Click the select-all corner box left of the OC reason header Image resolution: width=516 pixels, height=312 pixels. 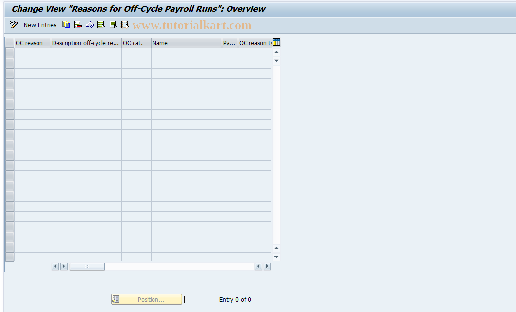[10, 43]
